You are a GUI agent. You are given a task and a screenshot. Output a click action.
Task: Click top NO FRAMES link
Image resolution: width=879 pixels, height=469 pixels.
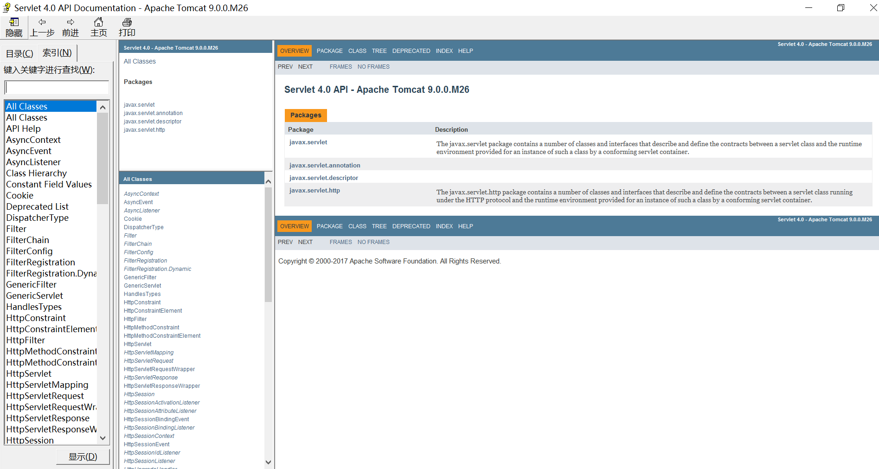pos(373,67)
